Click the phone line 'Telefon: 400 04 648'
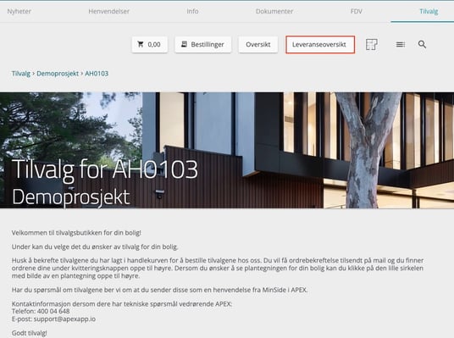 point(41,312)
